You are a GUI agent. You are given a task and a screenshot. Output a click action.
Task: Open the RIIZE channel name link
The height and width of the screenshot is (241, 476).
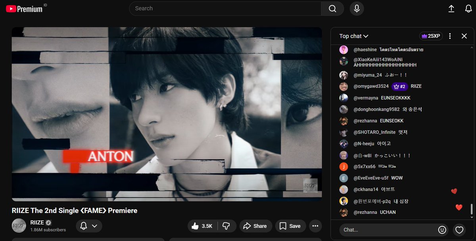coord(37,222)
